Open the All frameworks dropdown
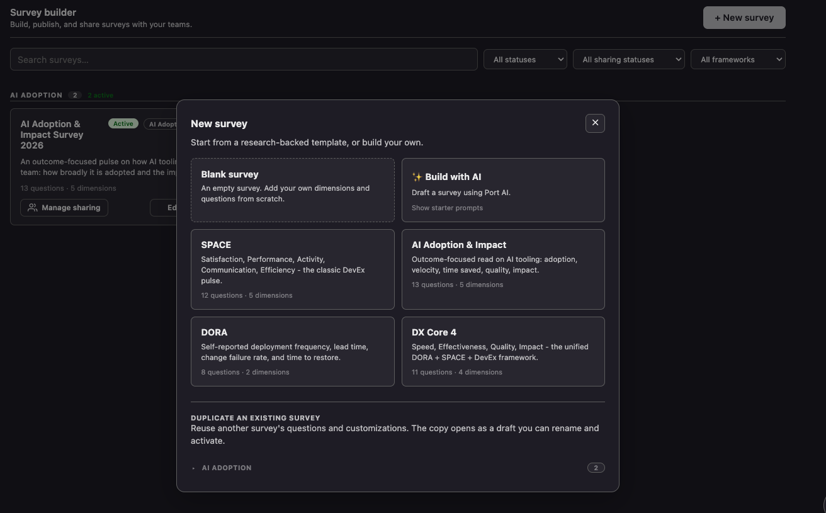 (x=738, y=59)
